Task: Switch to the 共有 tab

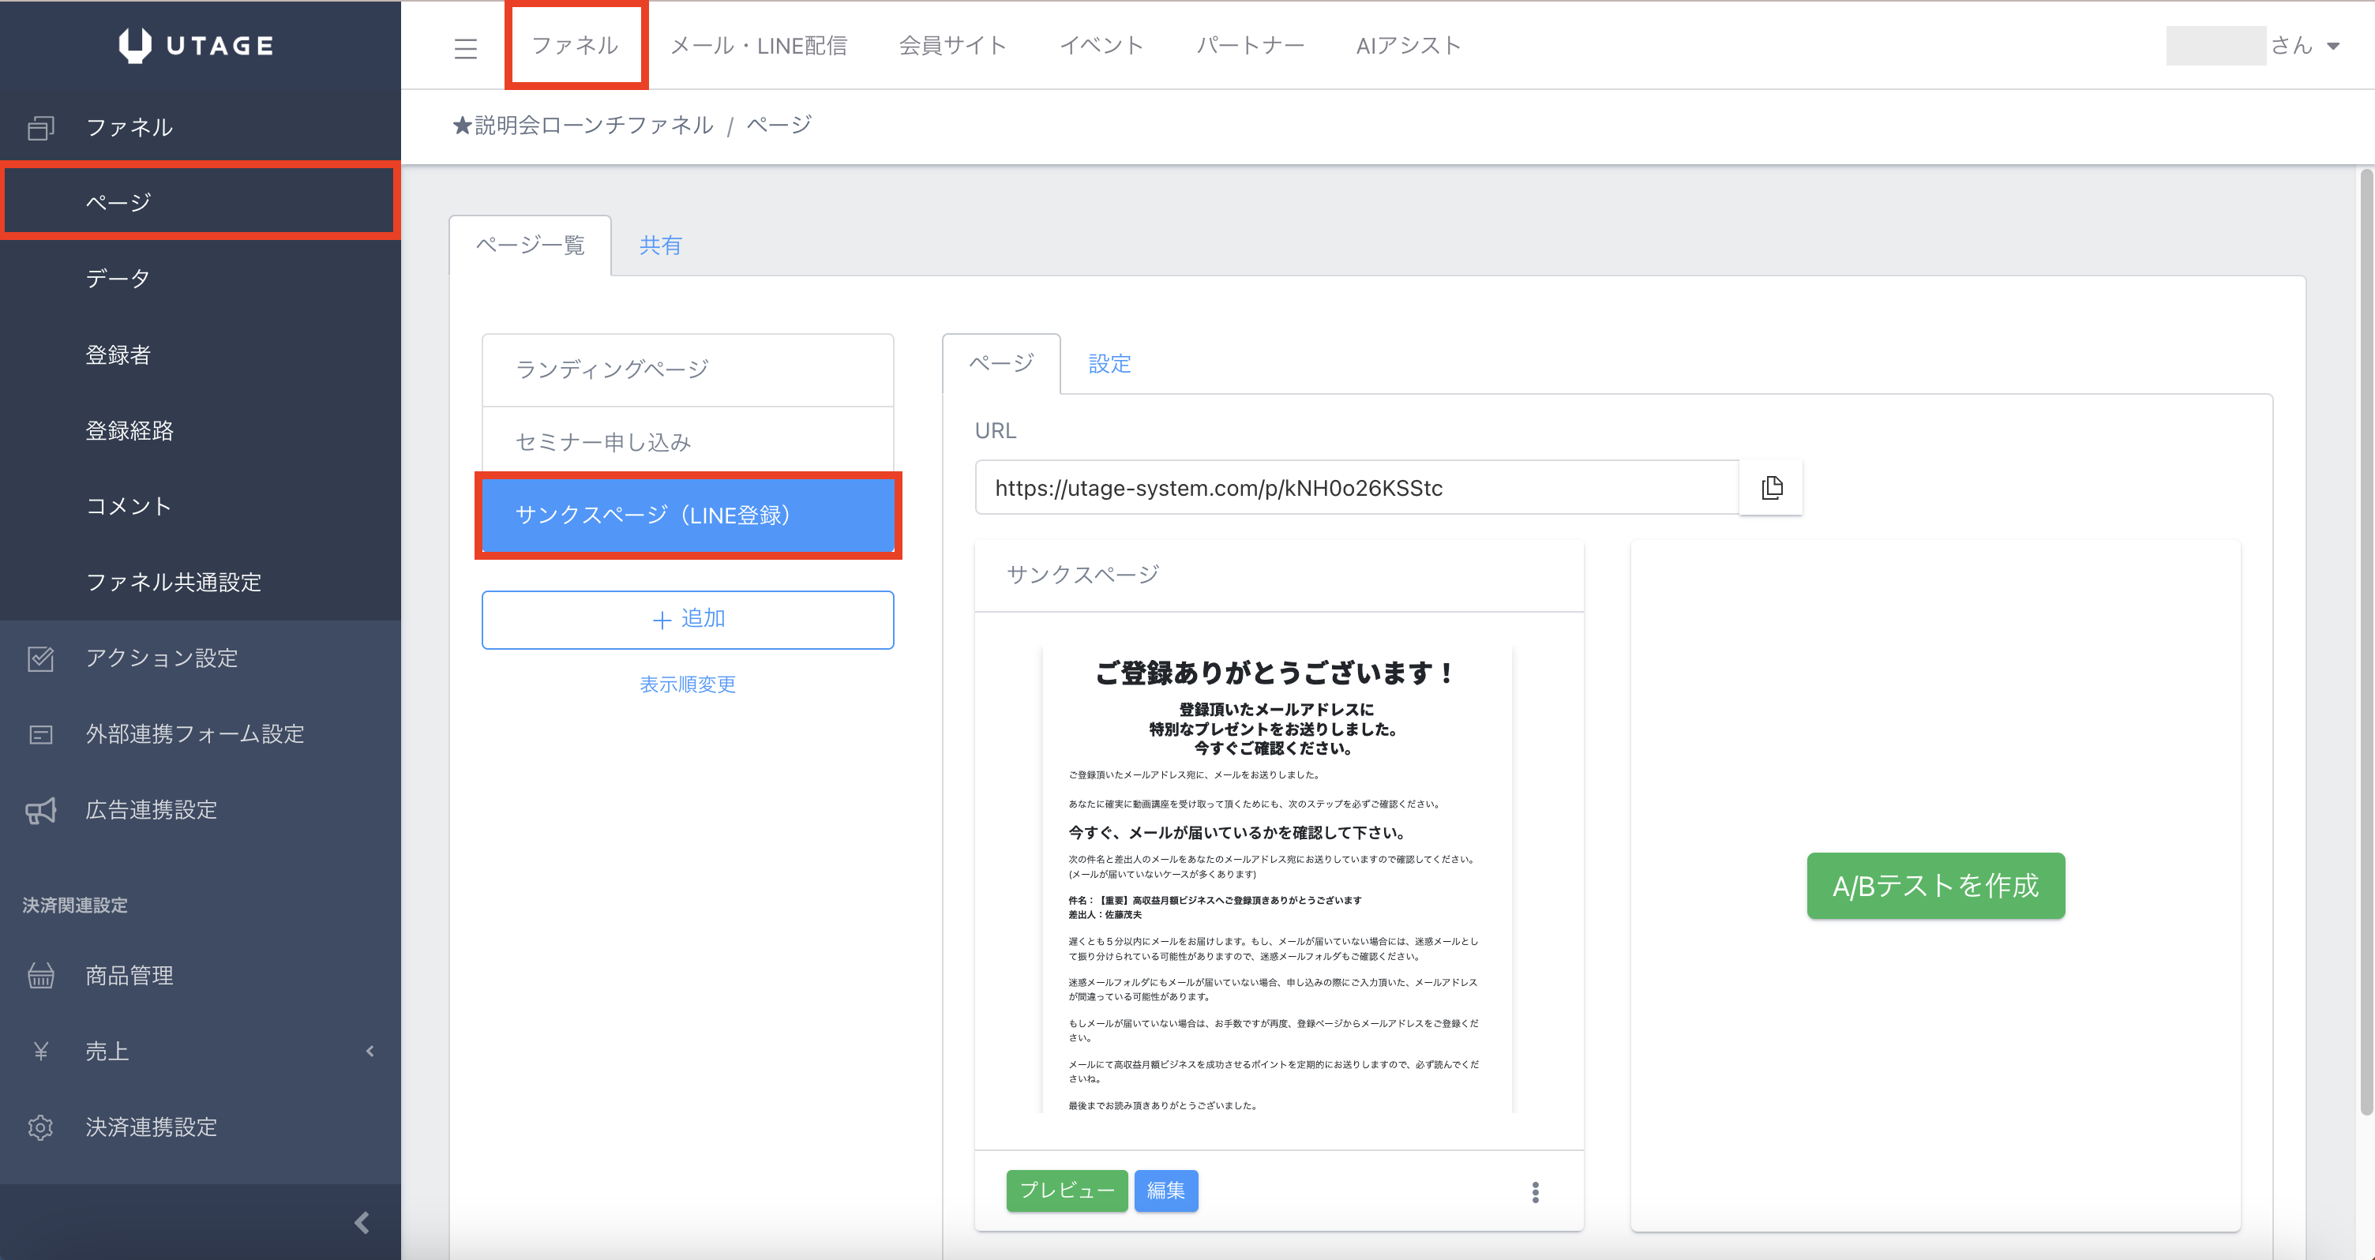Action: (x=660, y=246)
